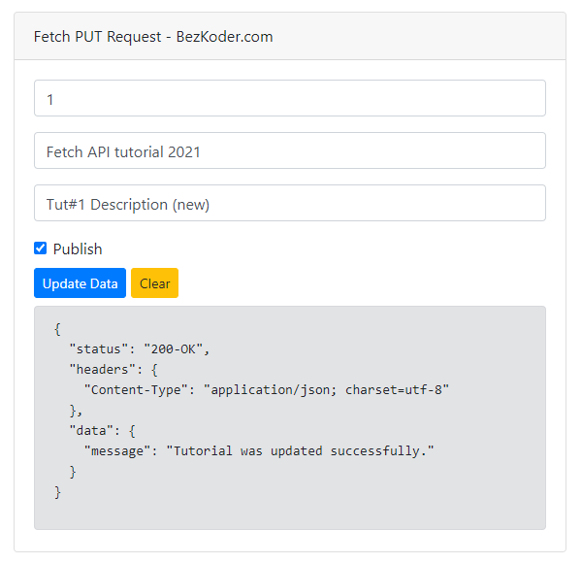582x563 pixels.
Task: Click the "Tutorial was updated successfully." message
Action: tap(300, 450)
